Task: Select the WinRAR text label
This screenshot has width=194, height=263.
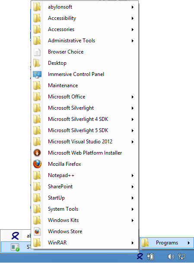Action: (x=57, y=243)
